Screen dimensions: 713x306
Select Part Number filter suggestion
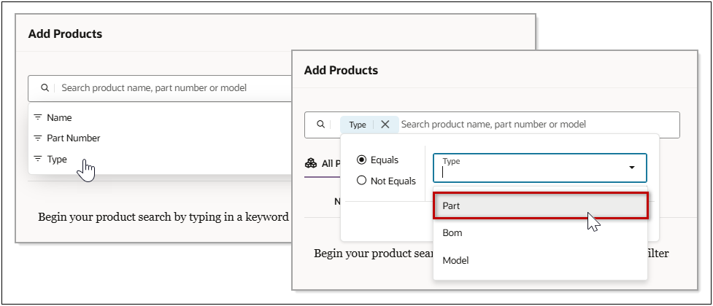pyautogui.click(x=73, y=138)
